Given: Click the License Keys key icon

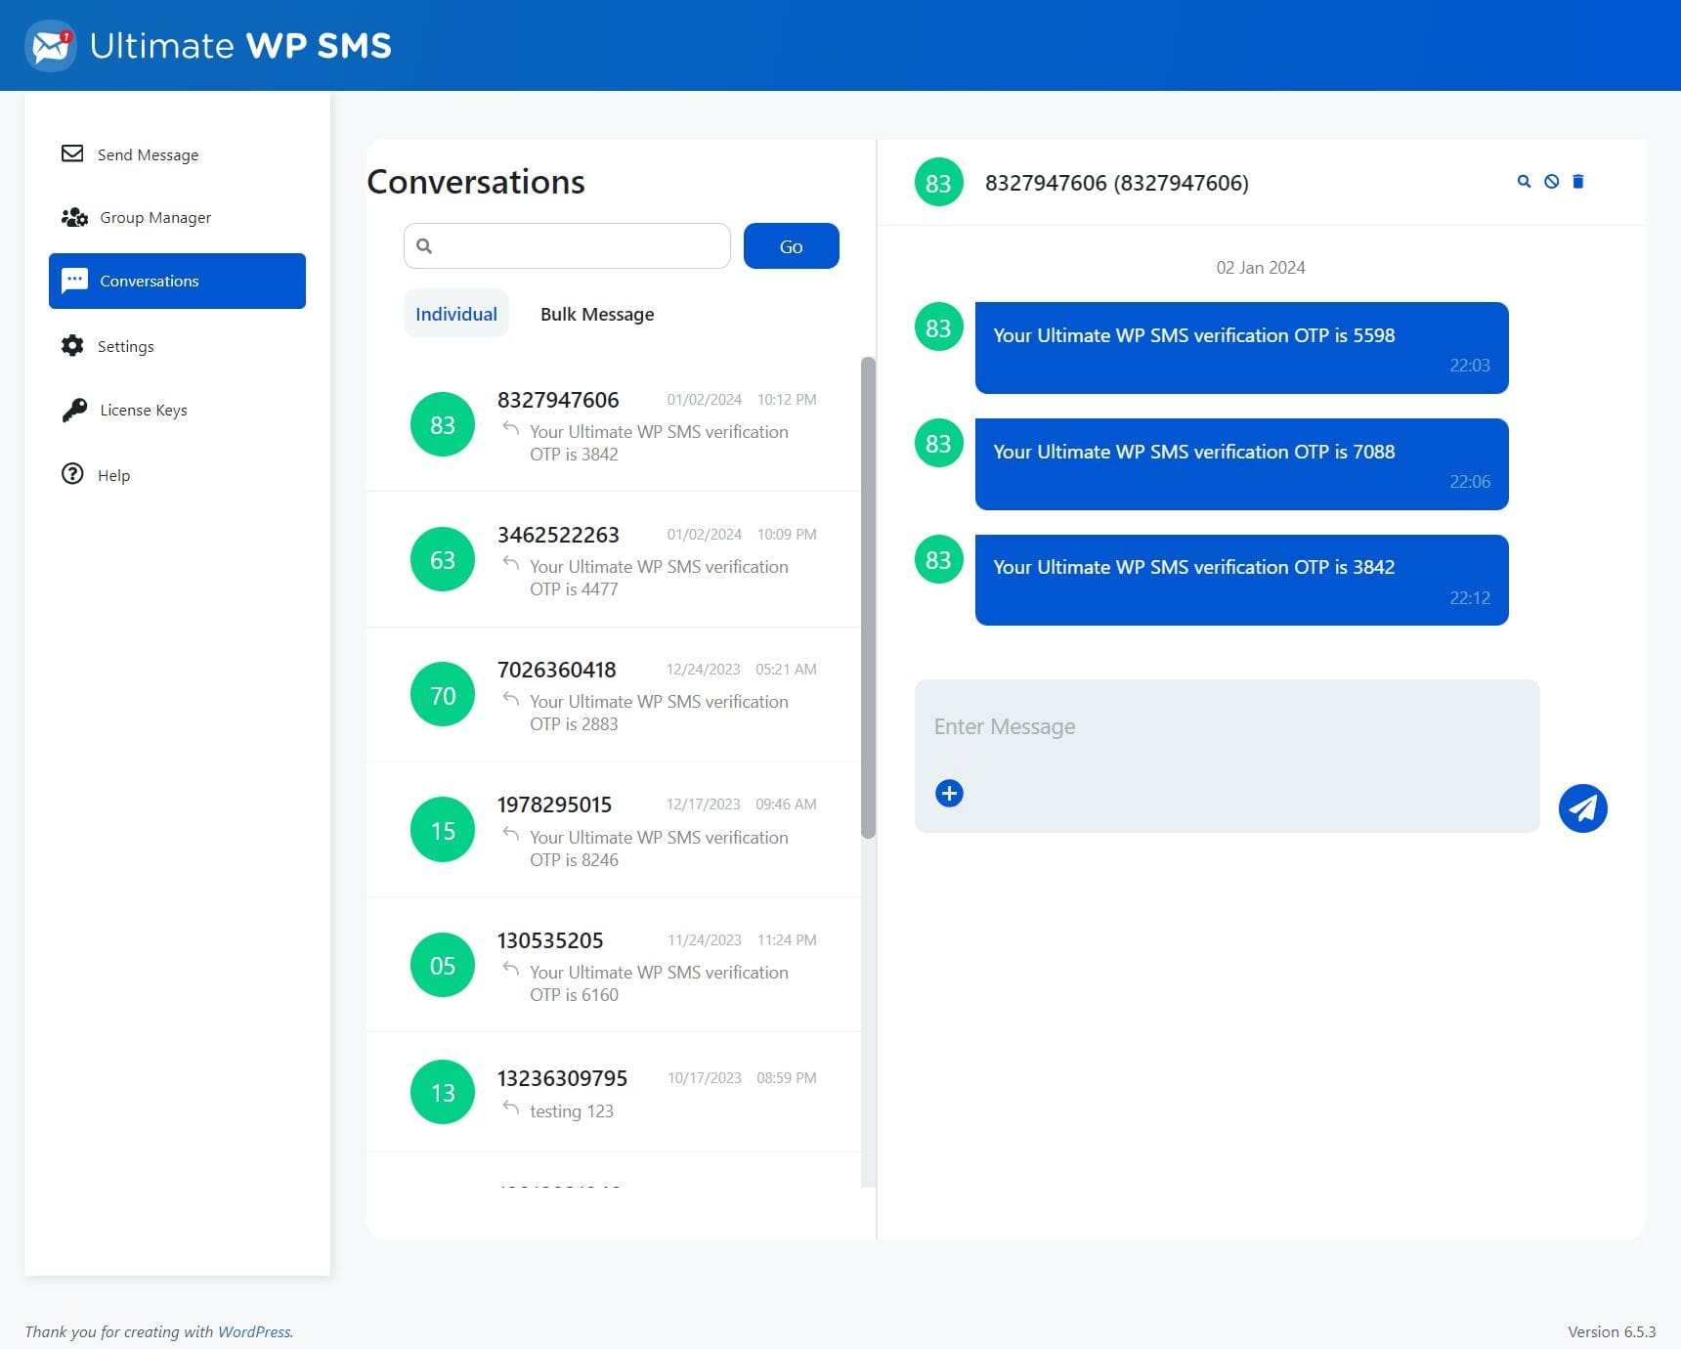Looking at the screenshot, I should 74,410.
